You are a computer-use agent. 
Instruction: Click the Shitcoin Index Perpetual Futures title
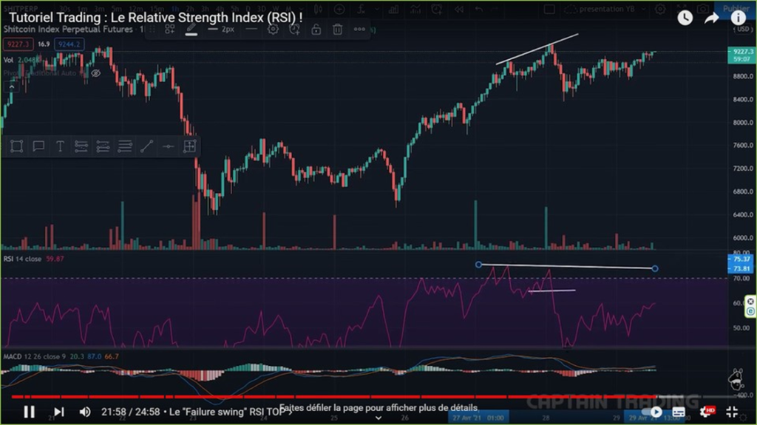coord(68,30)
